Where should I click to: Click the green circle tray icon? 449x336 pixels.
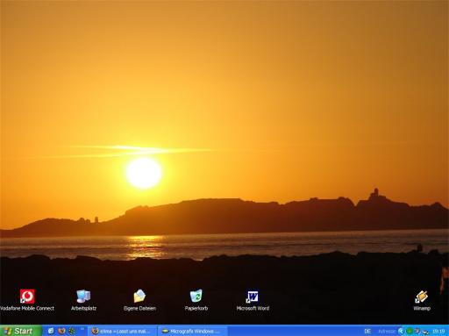[x=410, y=331]
